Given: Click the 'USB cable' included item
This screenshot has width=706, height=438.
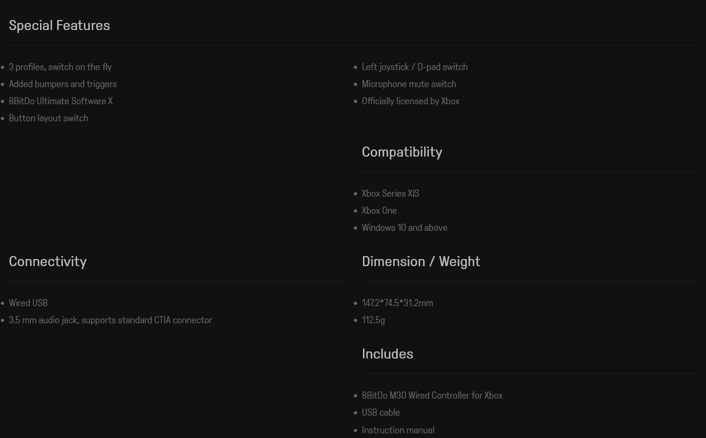Looking at the screenshot, I should pyautogui.click(x=381, y=413).
